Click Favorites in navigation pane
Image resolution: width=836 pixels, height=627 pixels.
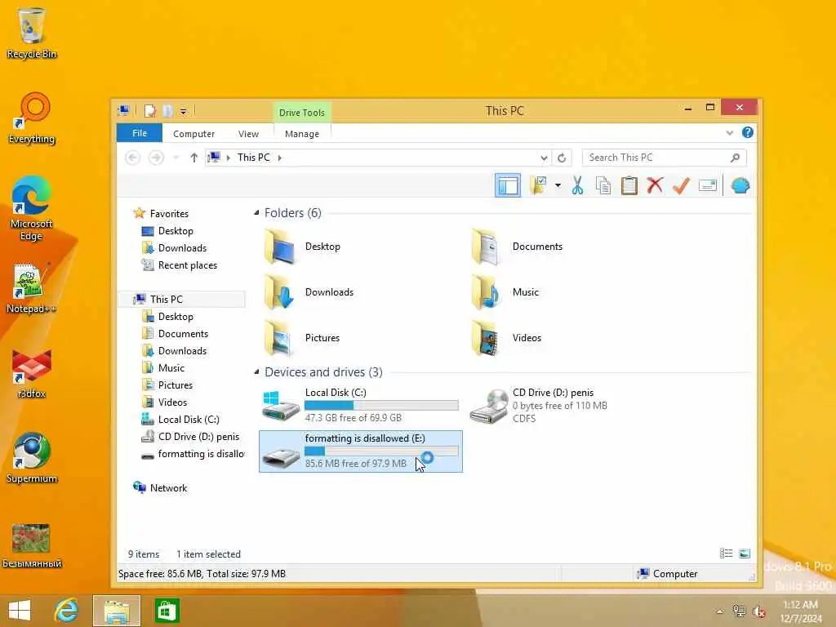(168, 213)
